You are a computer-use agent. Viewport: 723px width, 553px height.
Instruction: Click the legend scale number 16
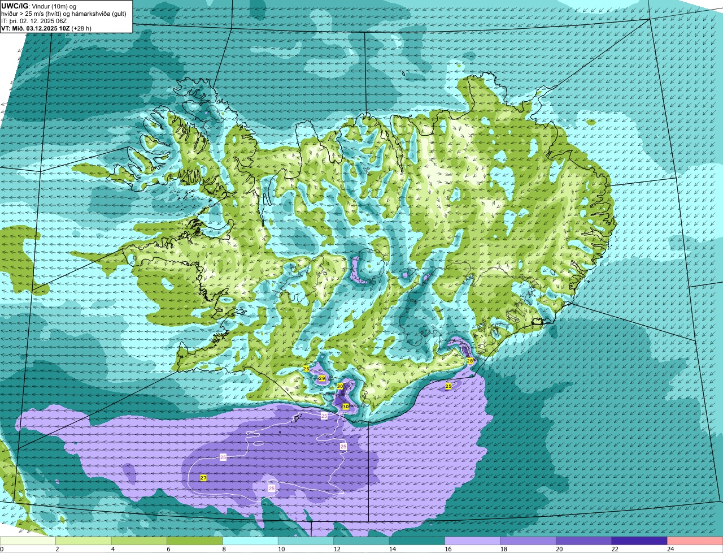tap(448, 549)
